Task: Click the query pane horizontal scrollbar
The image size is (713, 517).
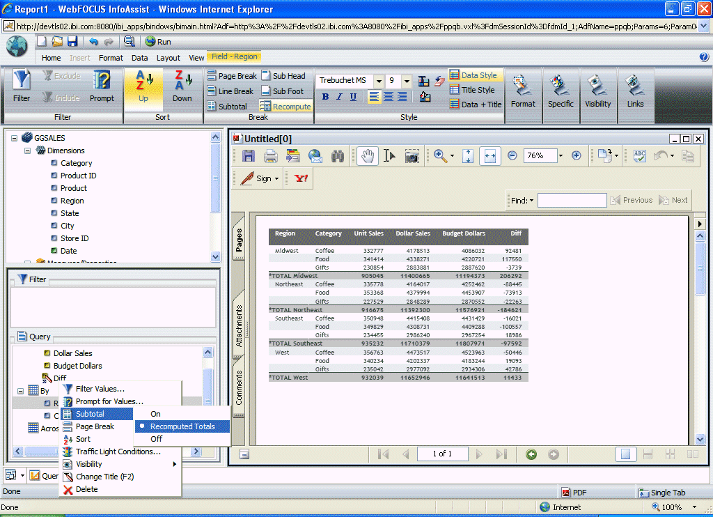Action: (x=107, y=452)
